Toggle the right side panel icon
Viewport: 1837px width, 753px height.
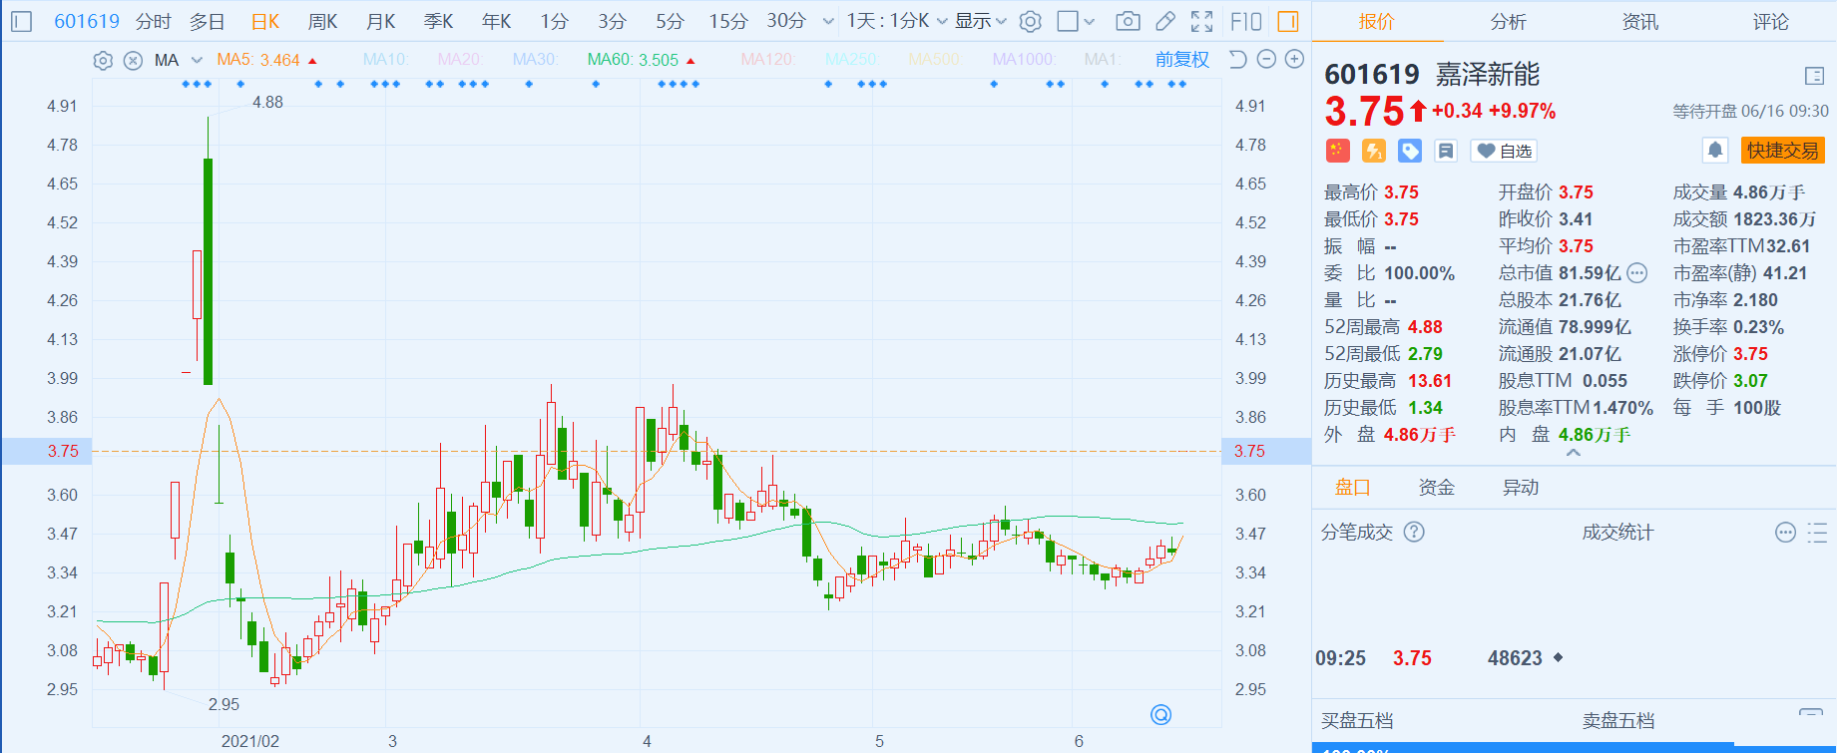click(1288, 21)
